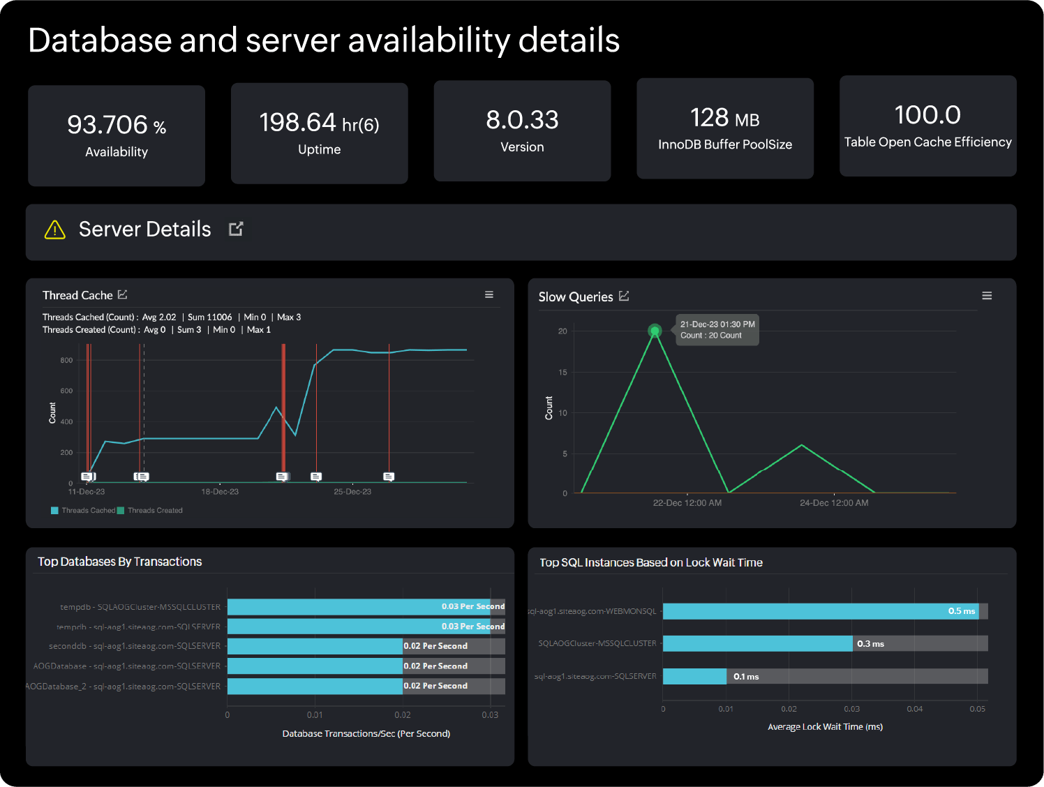
Task: Select the 198.64 hr Uptime card
Action: pos(320,133)
